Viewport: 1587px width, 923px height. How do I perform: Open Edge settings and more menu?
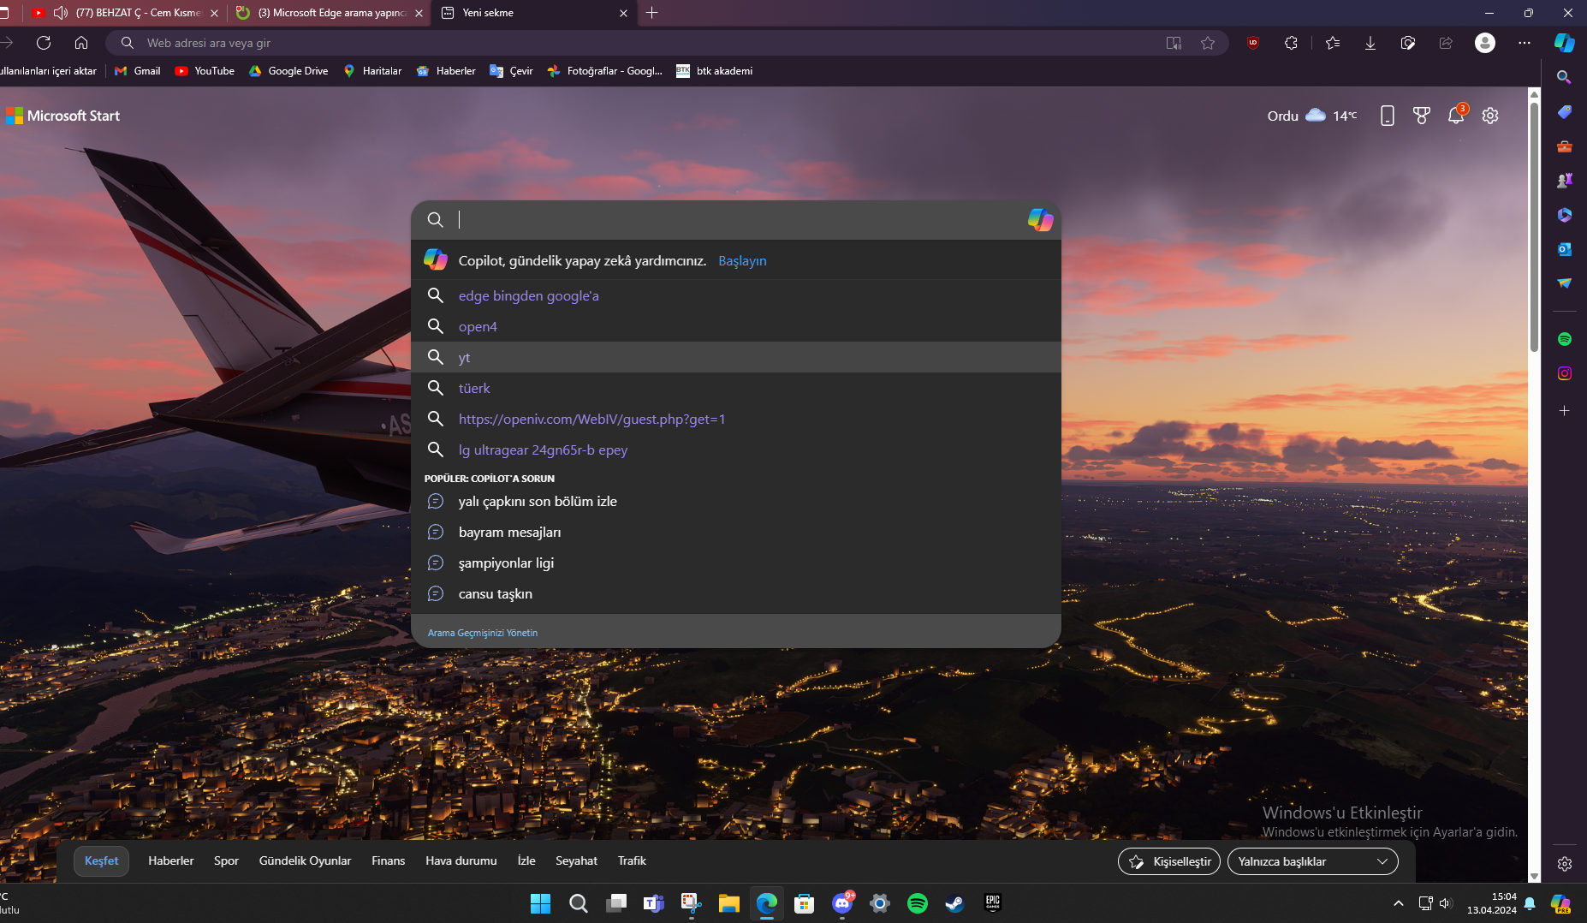pos(1525,43)
